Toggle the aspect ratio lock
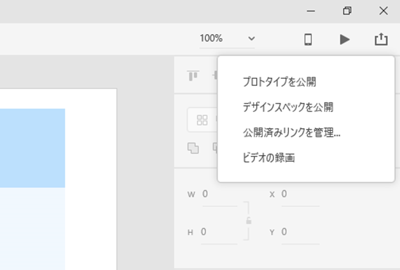The width and height of the screenshot is (400, 270). click(x=248, y=220)
